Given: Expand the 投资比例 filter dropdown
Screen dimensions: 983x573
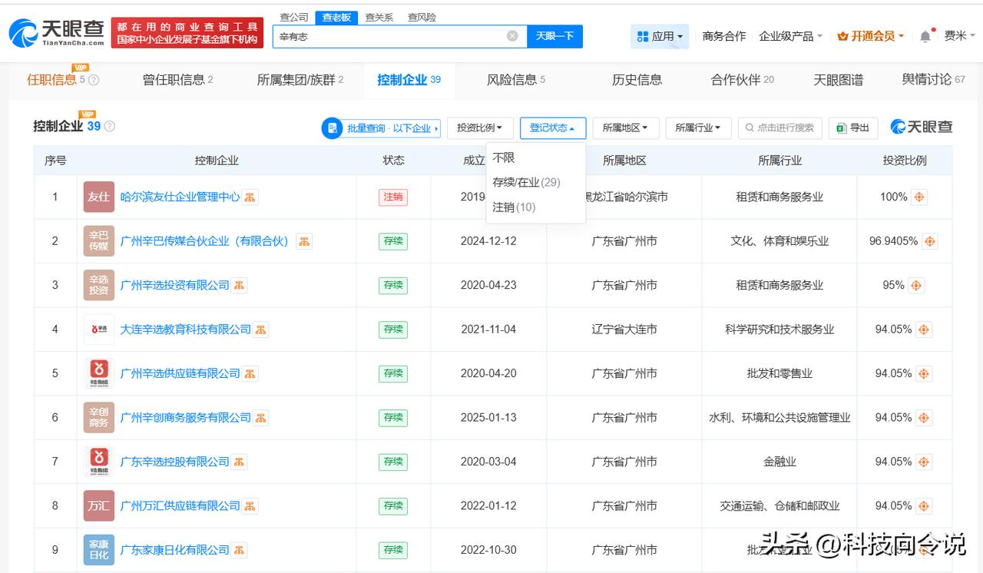Looking at the screenshot, I should click(x=480, y=128).
